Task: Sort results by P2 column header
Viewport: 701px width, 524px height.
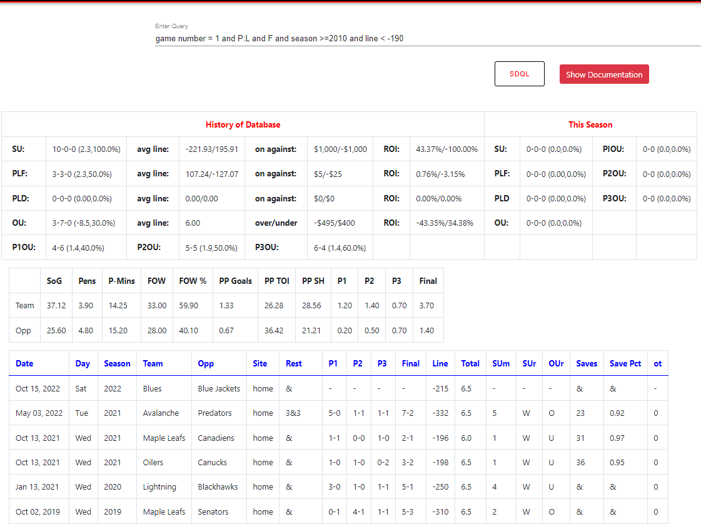Action: coord(358,363)
